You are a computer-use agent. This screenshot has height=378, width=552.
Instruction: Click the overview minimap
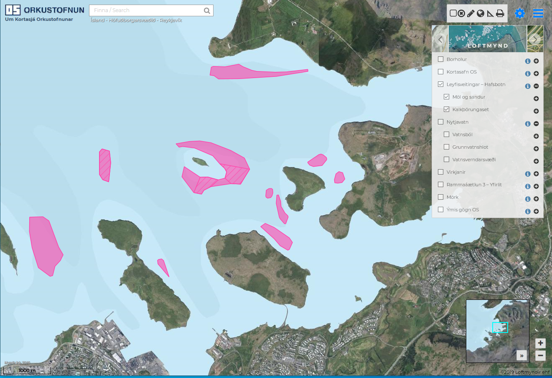tap(497, 331)
